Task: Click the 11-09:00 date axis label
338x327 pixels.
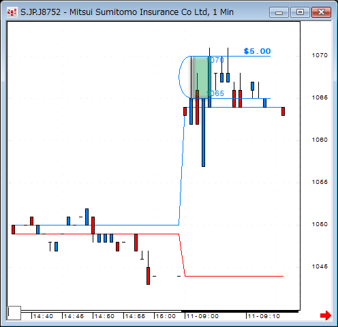Action: click(x=202, y=316)
